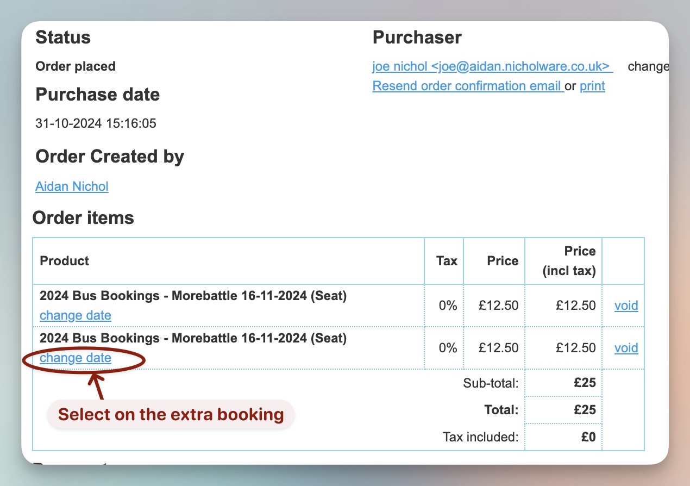Void the first Morebattle seat booking
Image resolution: width=690 pixels, height=486 pixels.
point(626,306)
